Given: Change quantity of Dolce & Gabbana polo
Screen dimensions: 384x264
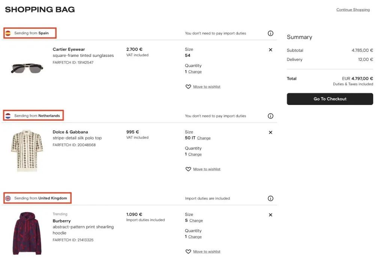Looking at the screenshot, I should point(195,154).
